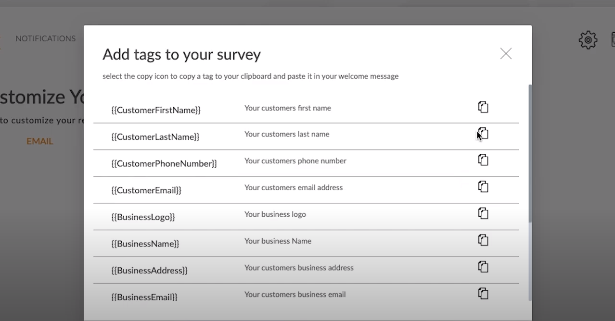Copy the CustomerPhoneNumber tag
This screenshot has width=615, height=321.
tap(483, 160)
